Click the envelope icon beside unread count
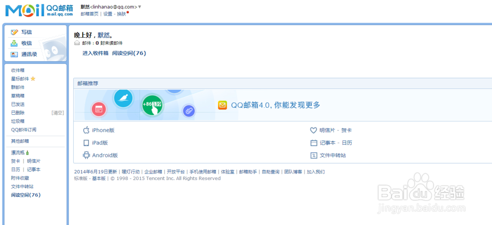Screen dimensions: 492x225 pos(77,43)
